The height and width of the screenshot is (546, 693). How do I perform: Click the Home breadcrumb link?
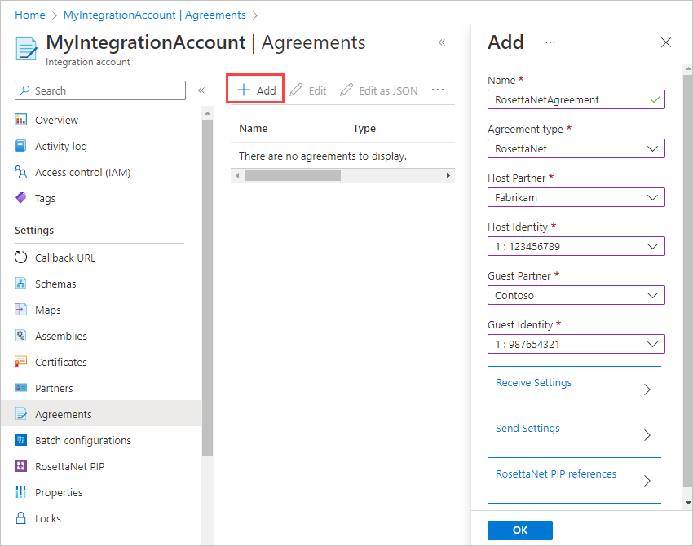coord(30,15)
